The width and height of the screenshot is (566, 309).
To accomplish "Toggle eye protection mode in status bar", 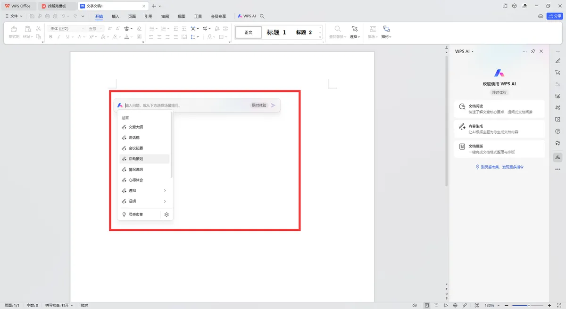I will coord(415,305).
